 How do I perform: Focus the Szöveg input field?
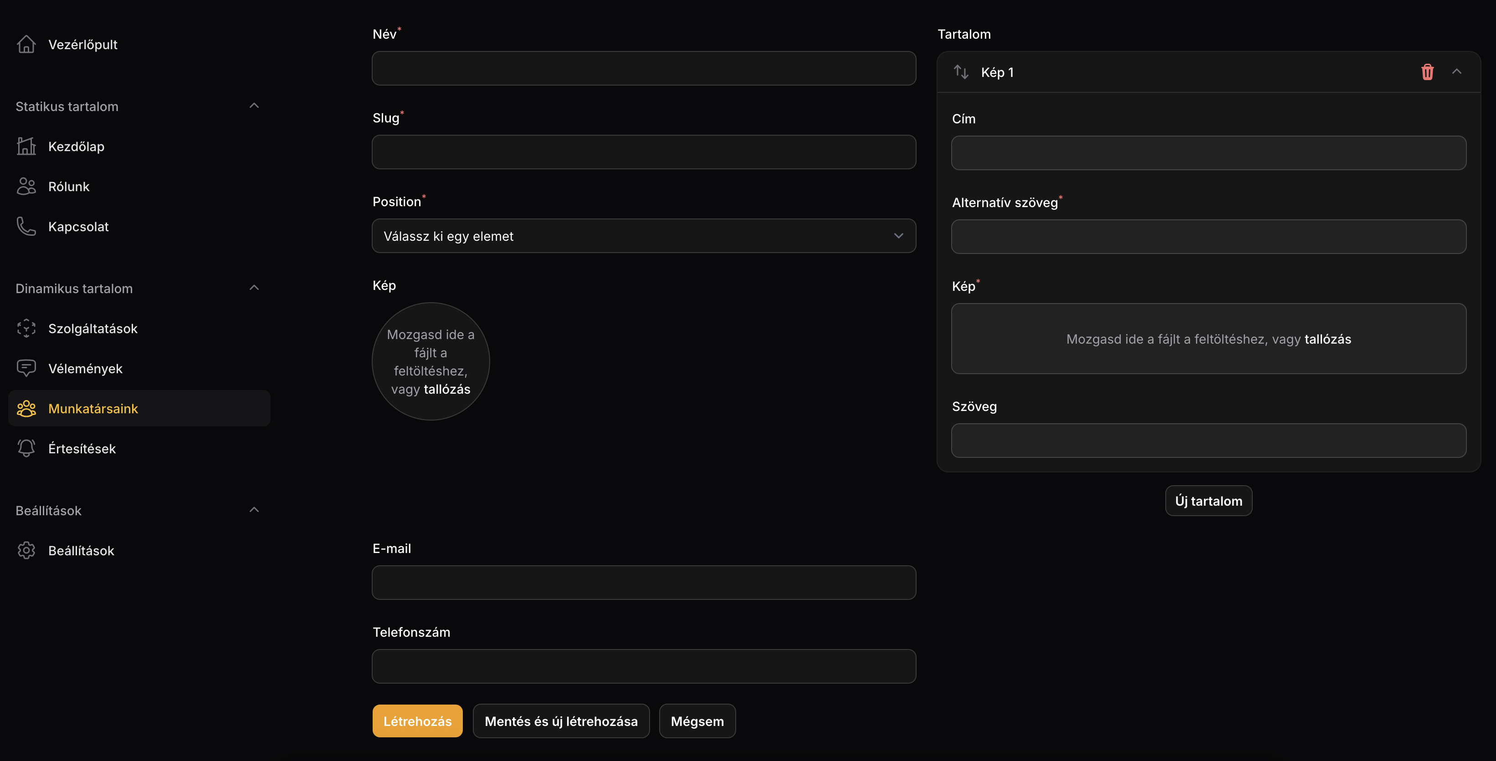click(1209, 440)
